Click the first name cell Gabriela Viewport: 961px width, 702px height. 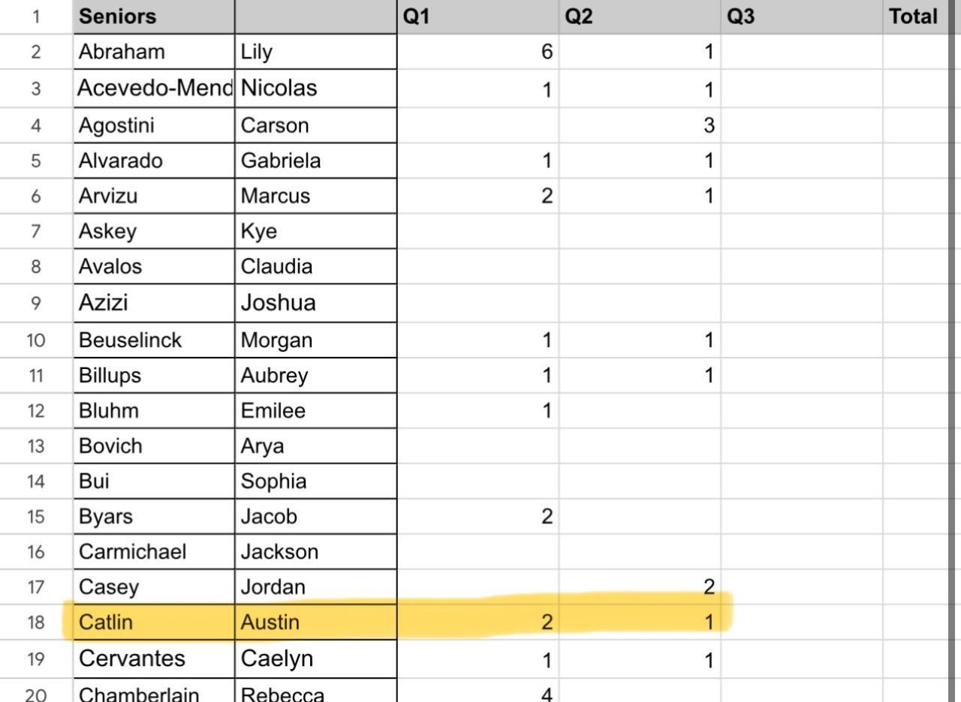click(315, 160)
